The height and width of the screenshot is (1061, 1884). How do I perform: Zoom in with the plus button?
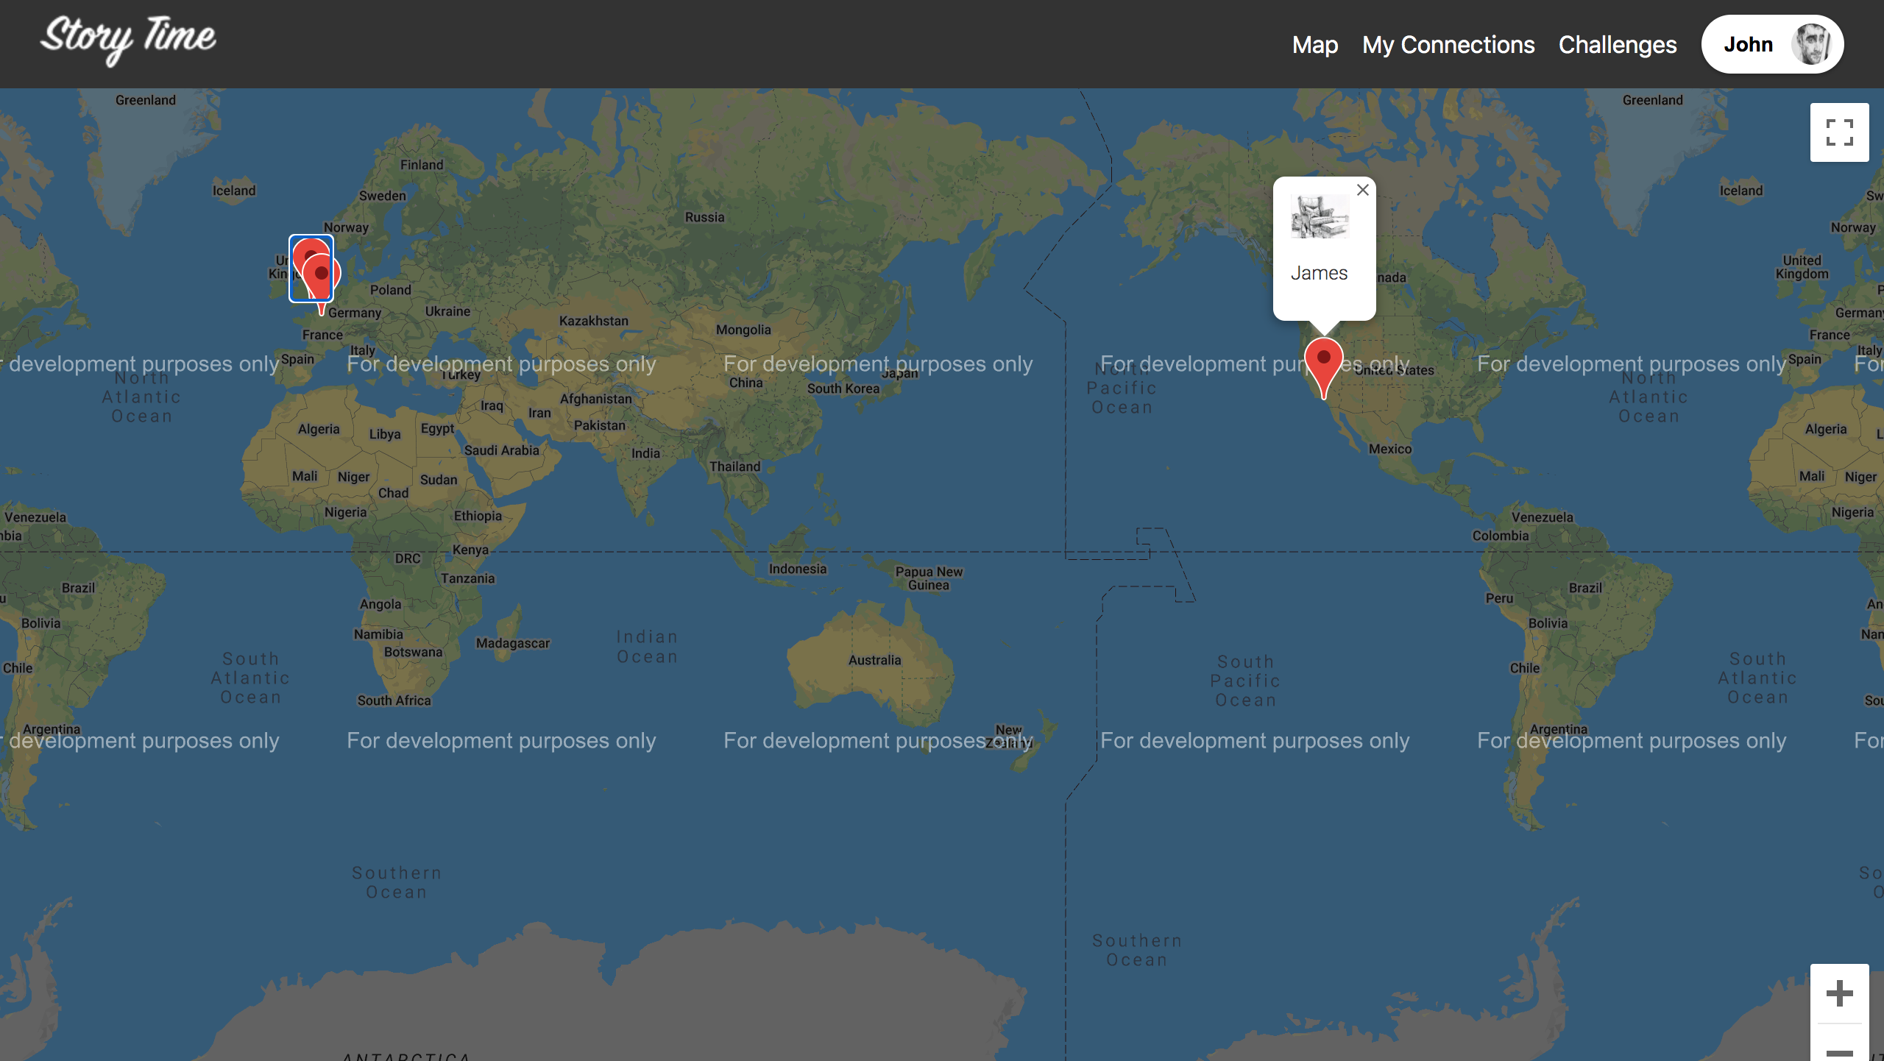click(1839, 993)
